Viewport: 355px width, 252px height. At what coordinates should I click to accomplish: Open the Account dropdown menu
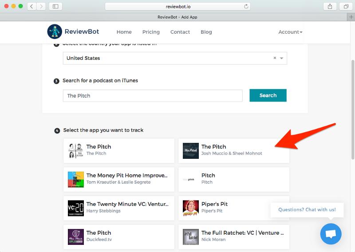(x=290, y=32)
